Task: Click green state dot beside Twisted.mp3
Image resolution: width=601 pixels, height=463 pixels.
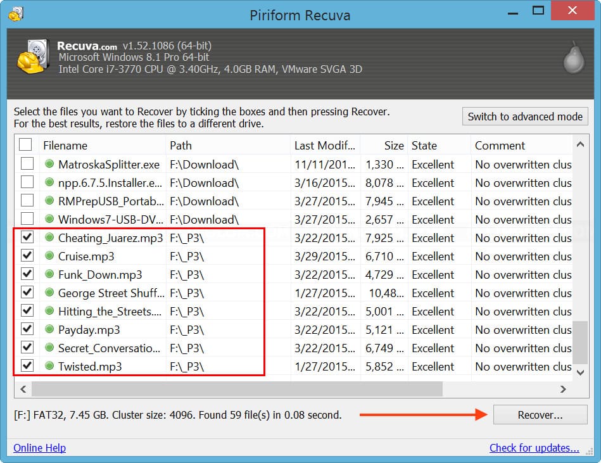Action: (49, 367)
